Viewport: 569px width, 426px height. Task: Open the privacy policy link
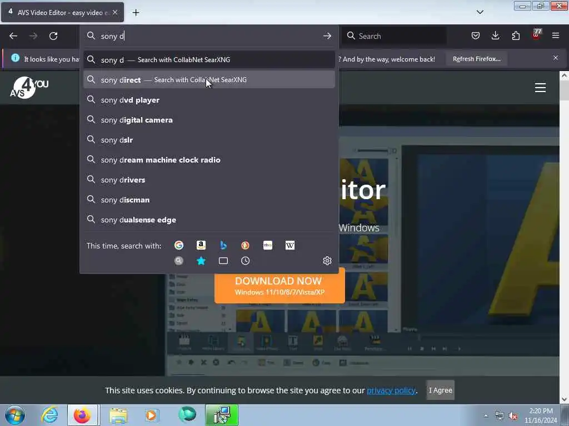(x=391, y=390)
